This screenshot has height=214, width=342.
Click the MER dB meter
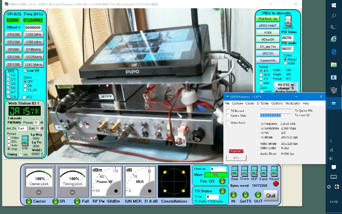point(140,181)
